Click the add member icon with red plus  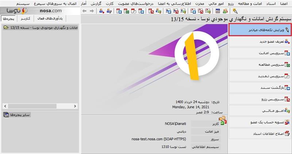point(102,11)
